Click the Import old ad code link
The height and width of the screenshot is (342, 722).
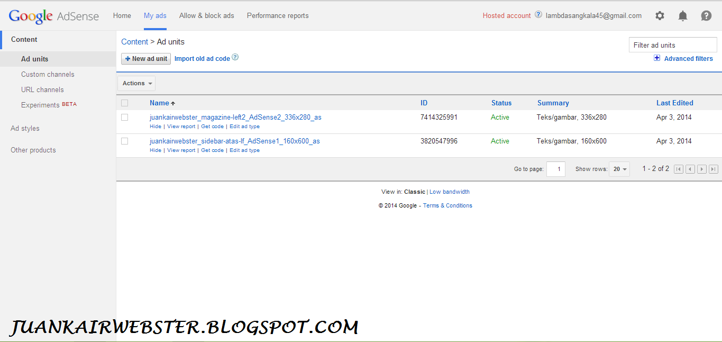(x=202, y=59)
